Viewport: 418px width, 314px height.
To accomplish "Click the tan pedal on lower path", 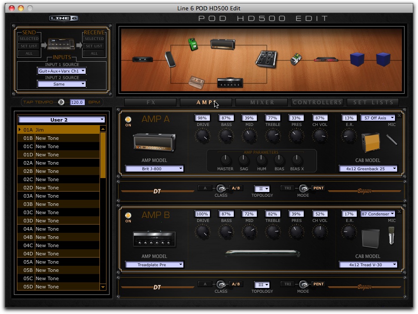I will (196, 82).
